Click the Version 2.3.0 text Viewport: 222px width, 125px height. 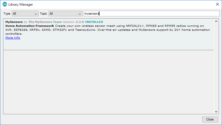point(73,22)
